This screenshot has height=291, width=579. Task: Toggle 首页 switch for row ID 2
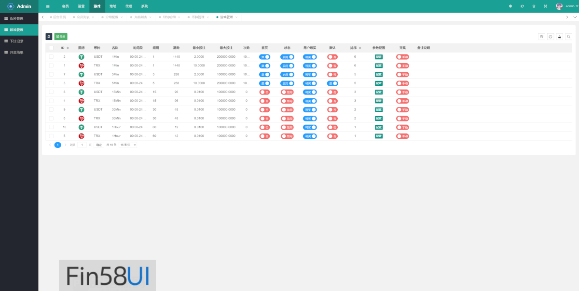click(264, 57)
